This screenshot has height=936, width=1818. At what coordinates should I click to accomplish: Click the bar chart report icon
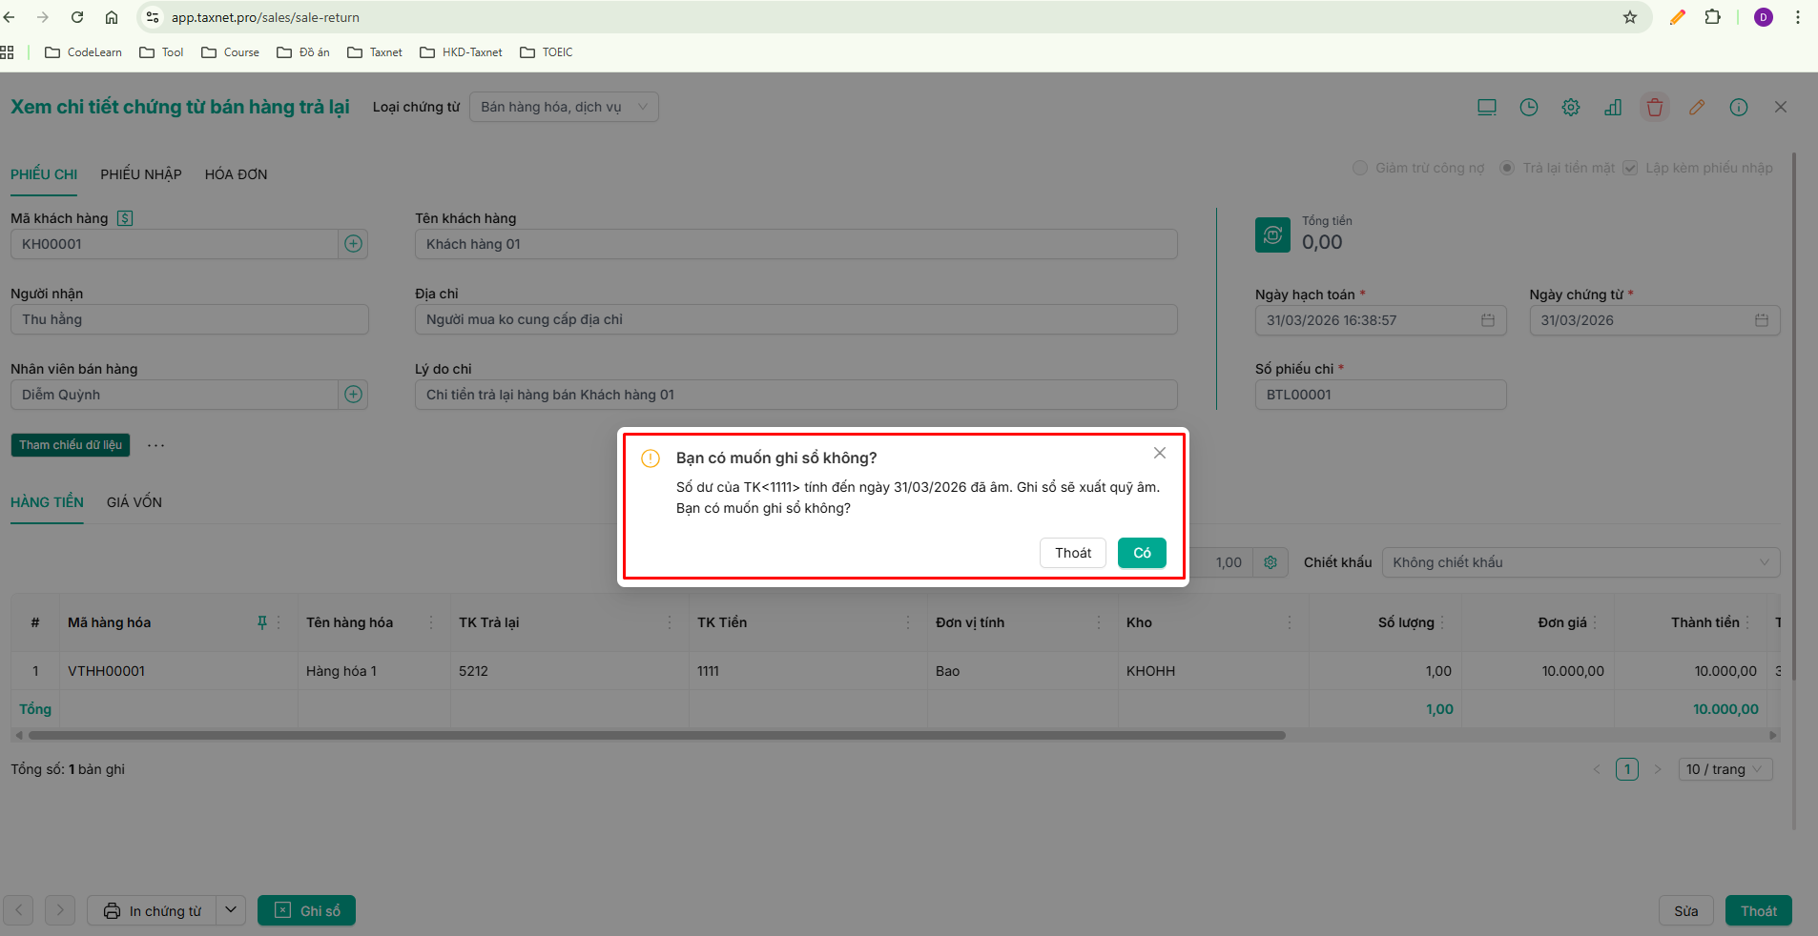[1613, 108]
